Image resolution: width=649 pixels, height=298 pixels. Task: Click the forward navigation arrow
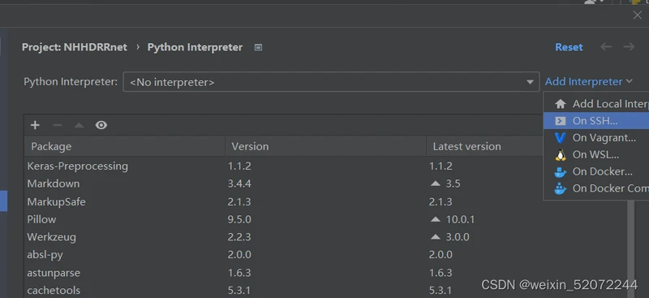630,47
